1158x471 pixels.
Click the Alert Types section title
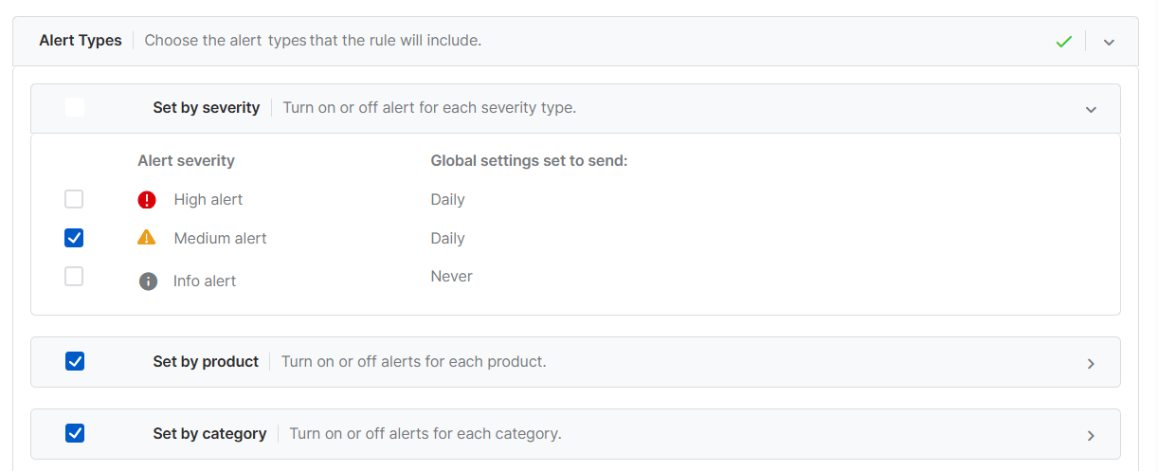click(81, 41)
